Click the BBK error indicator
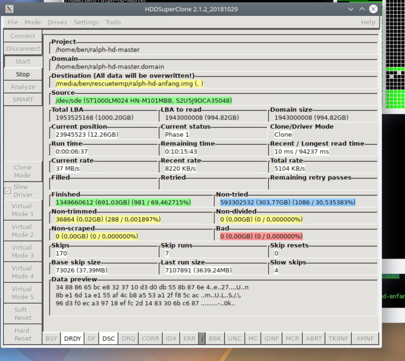405x361 pixels. pos(215,338)
